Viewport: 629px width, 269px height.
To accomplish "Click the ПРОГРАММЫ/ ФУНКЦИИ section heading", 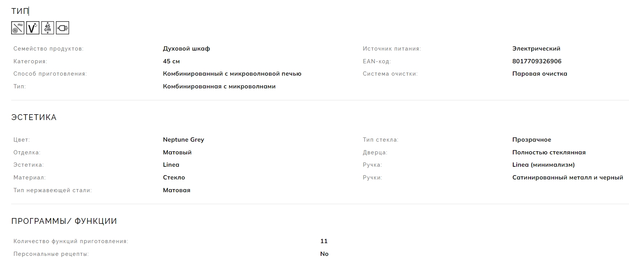I will click(x=64, y=221).
